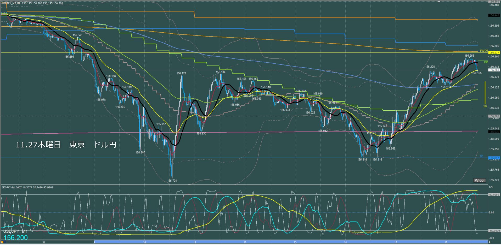Click the 155.724 low price label

click(172, 181)
